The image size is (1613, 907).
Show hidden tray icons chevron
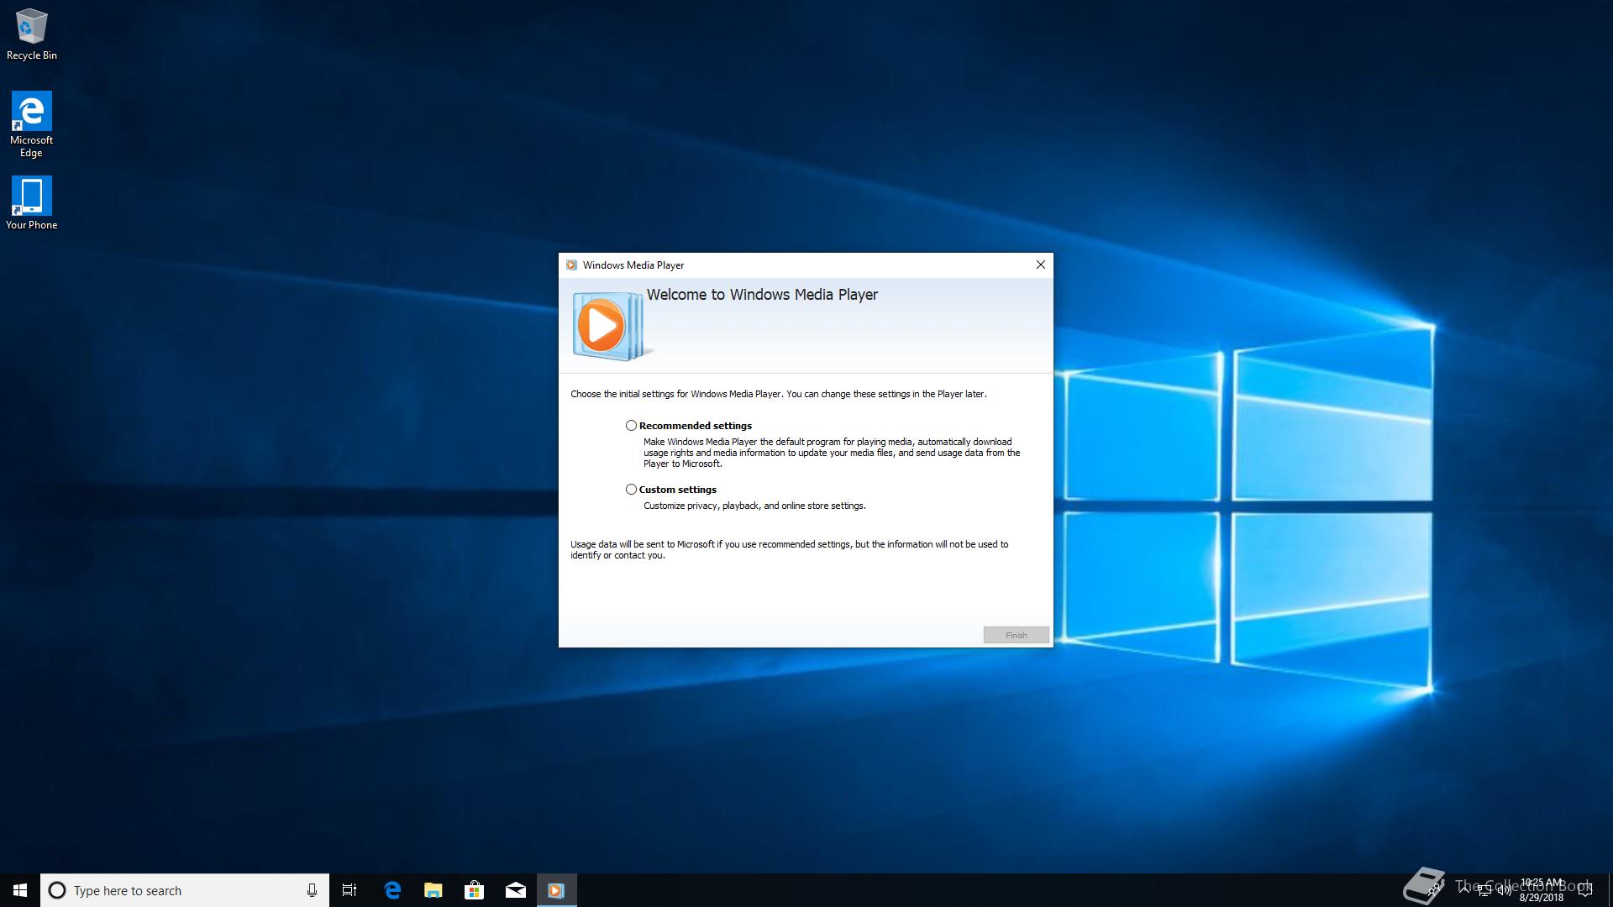tap(1463, 890)
